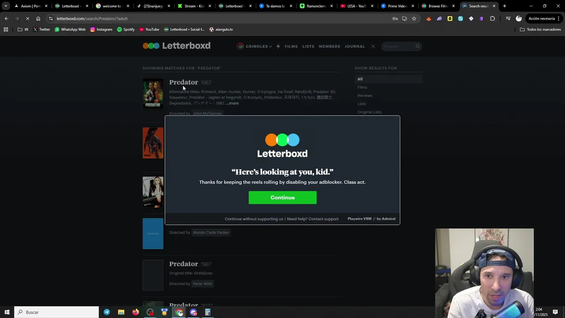
Task: Click the site information icon in address bar
Action: click(x=51, y=19)
